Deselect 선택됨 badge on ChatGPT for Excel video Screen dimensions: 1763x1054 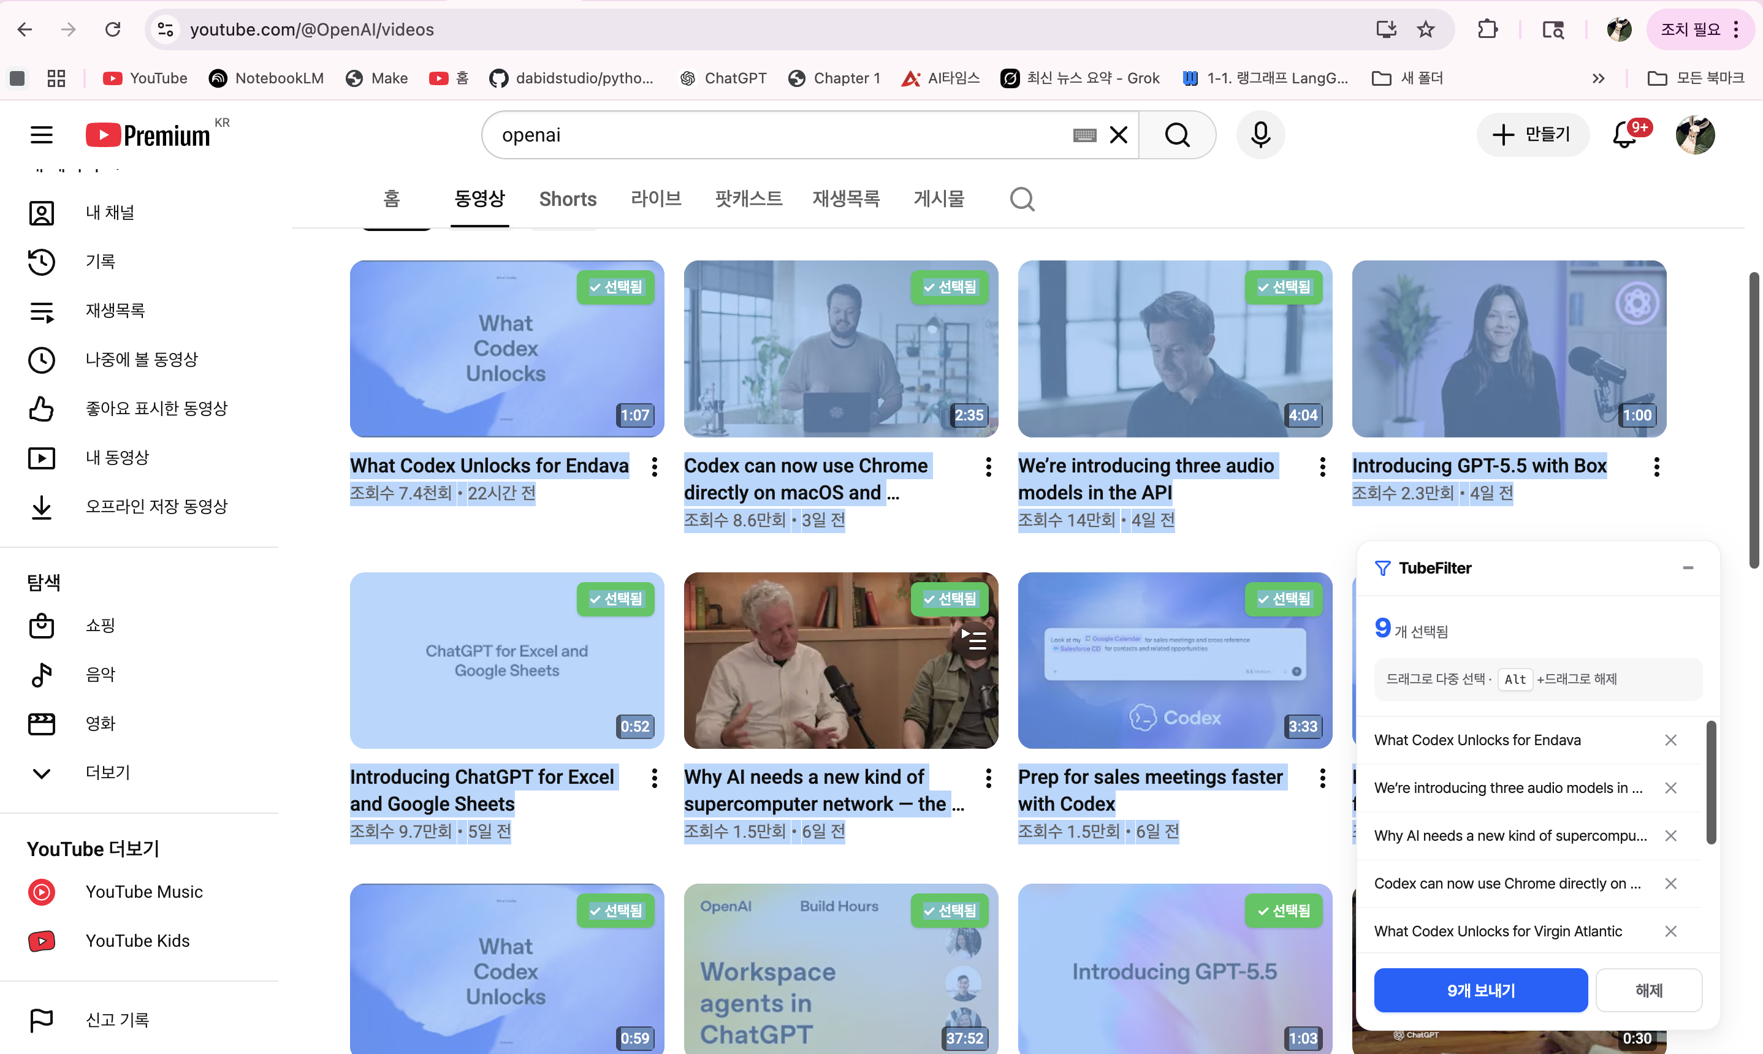point(615,599)
